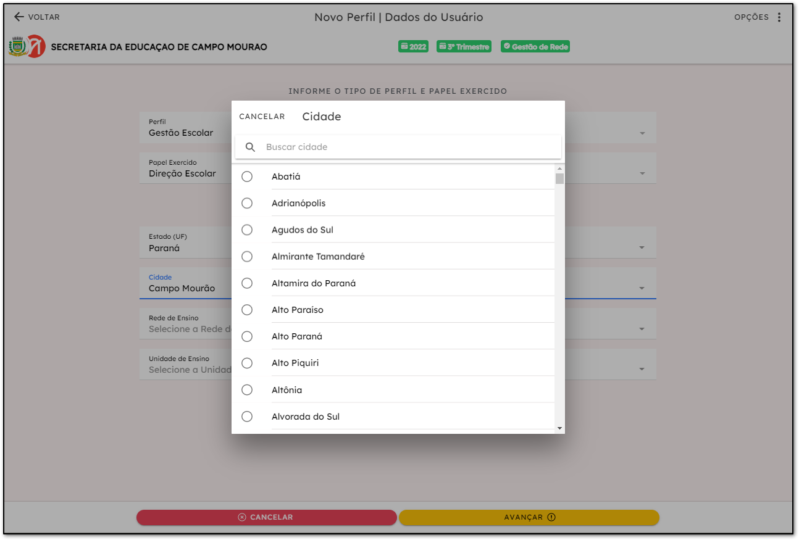This screenshot has width=799, height=540.
Task: Click the Altônia city name
Action: click(287, 390)
